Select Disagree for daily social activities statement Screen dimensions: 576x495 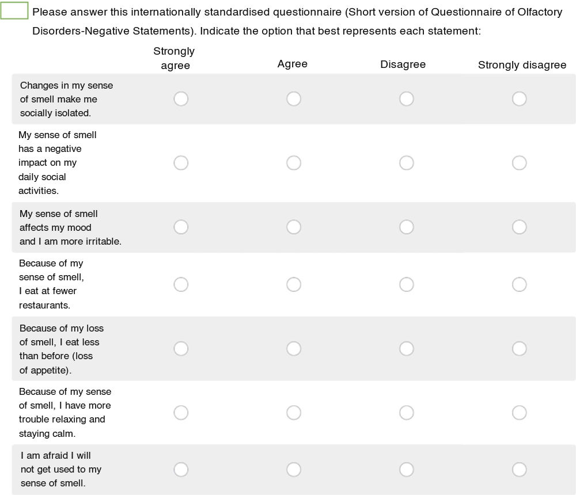click(407, 163)
